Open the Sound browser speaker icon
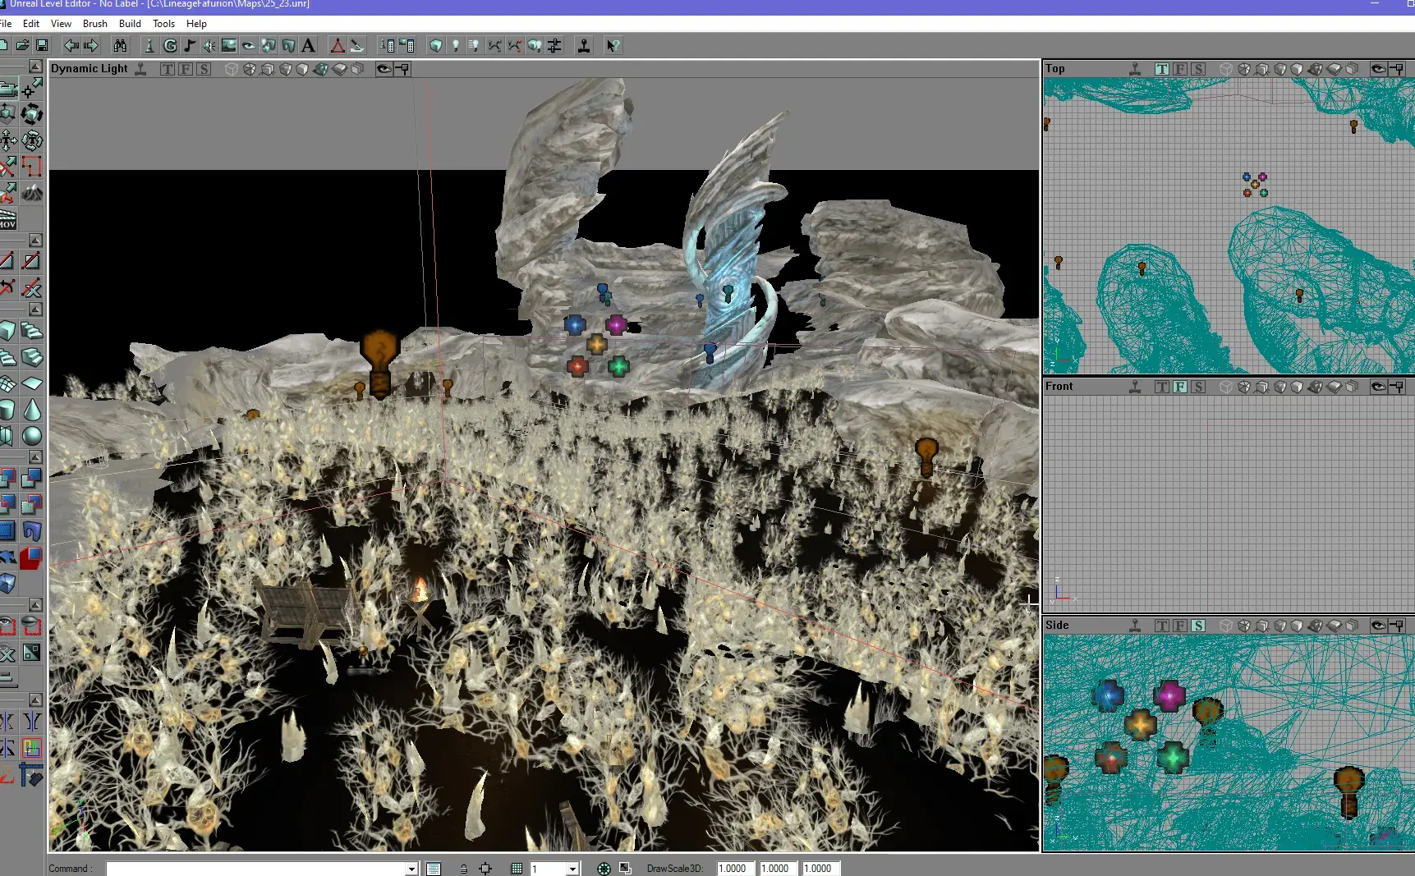The width and height of the screenshot is (1415, 876). [209, 45]
